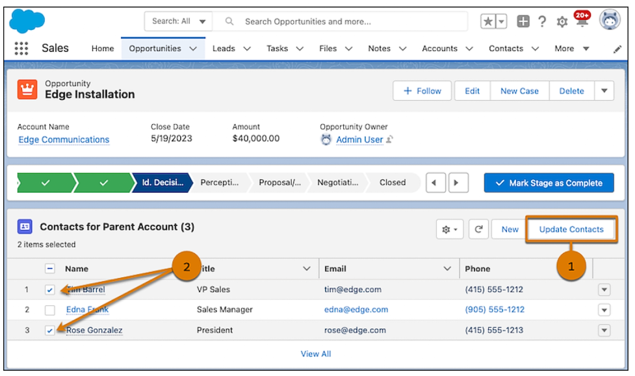Viewport: 635px width, 376px height.
Task: Open the list settings gear dropdown
Action: click(450, 229)
